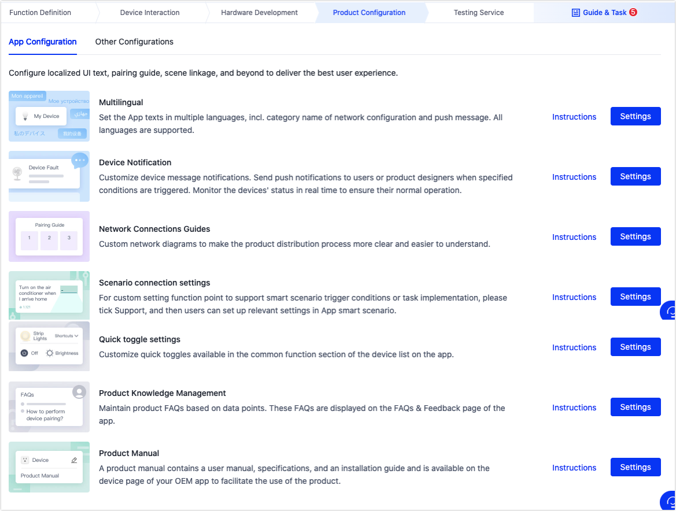This screenshot has height=511, width=676.
Task: Go to the Hardware Development step
Action: point(259,12)
